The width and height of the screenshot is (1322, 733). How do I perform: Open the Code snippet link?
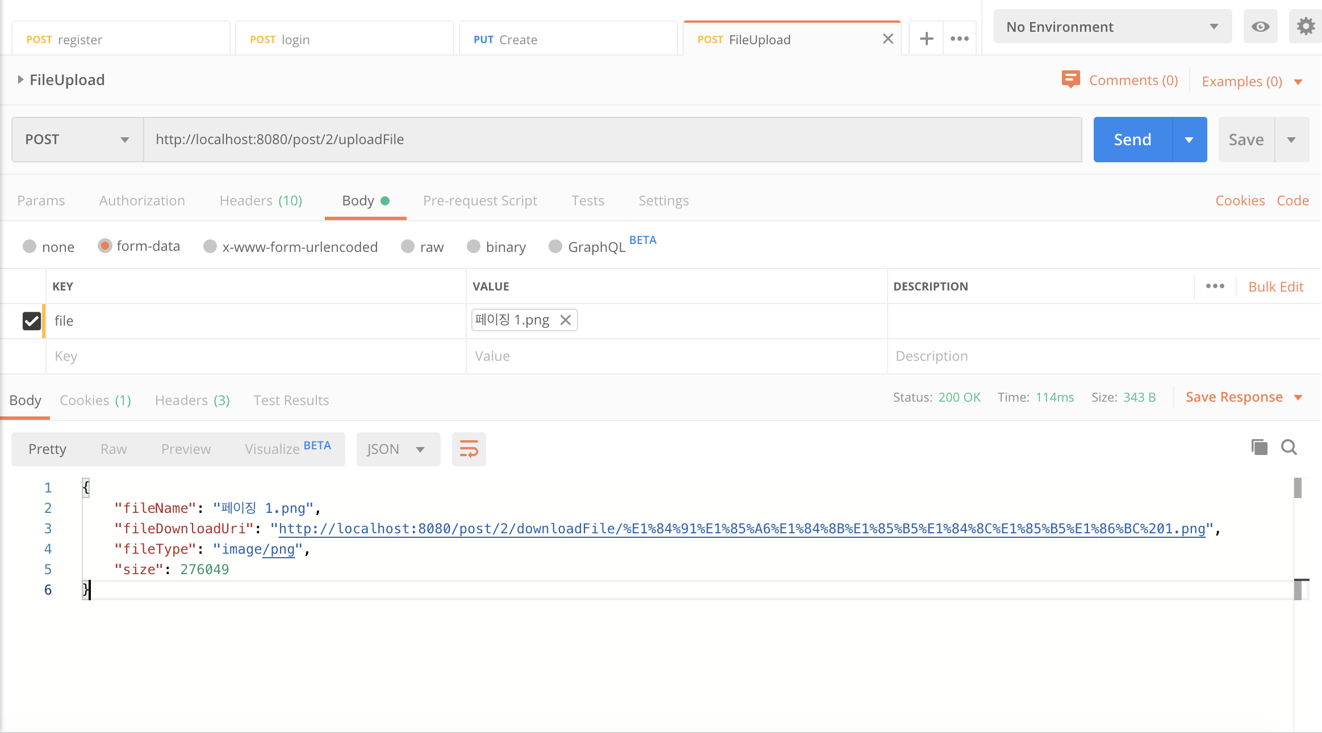tap(1292, 200)
